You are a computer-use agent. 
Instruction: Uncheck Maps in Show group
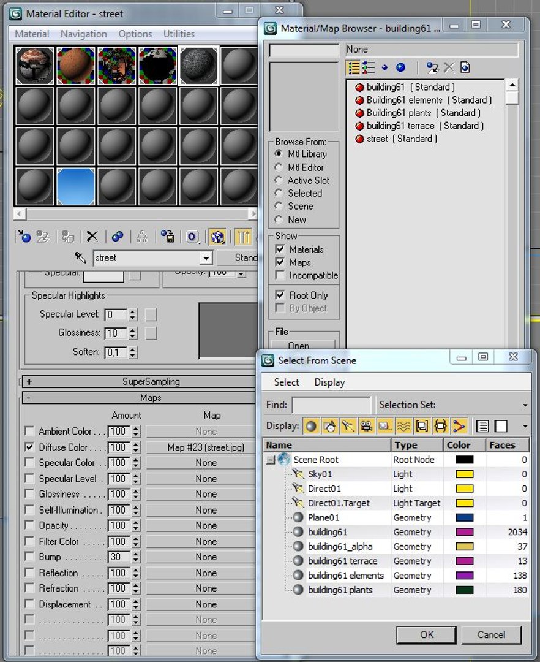(280, 262)
